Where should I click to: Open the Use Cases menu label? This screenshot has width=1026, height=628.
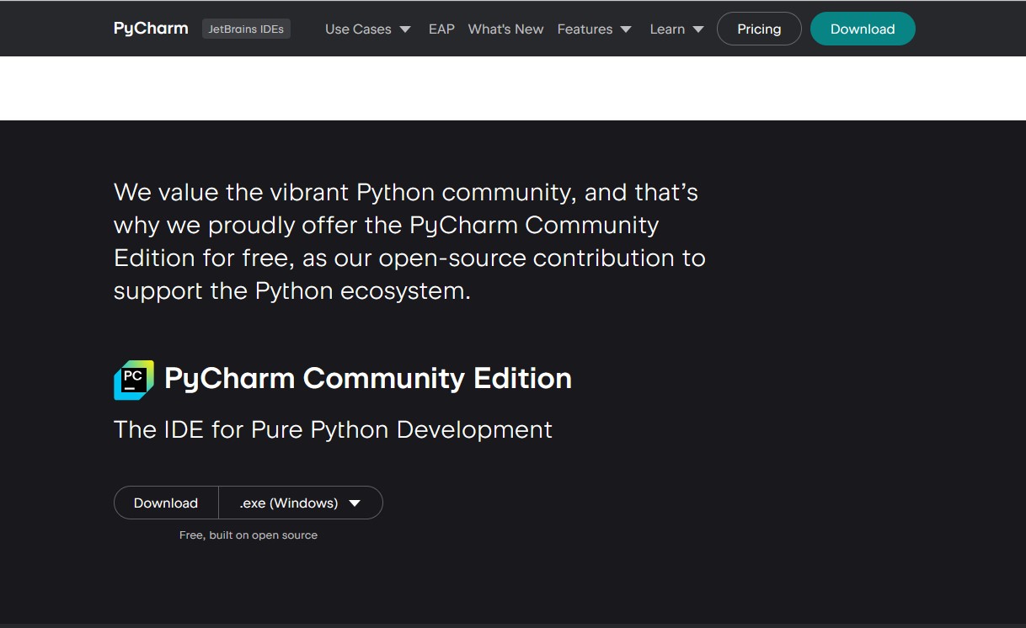click(x=358, y=29)
